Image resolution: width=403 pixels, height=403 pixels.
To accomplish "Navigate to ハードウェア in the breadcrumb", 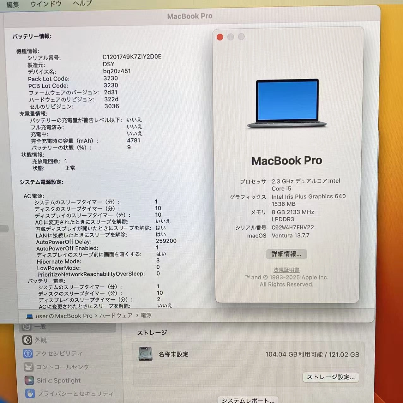I will coord(116,316).
